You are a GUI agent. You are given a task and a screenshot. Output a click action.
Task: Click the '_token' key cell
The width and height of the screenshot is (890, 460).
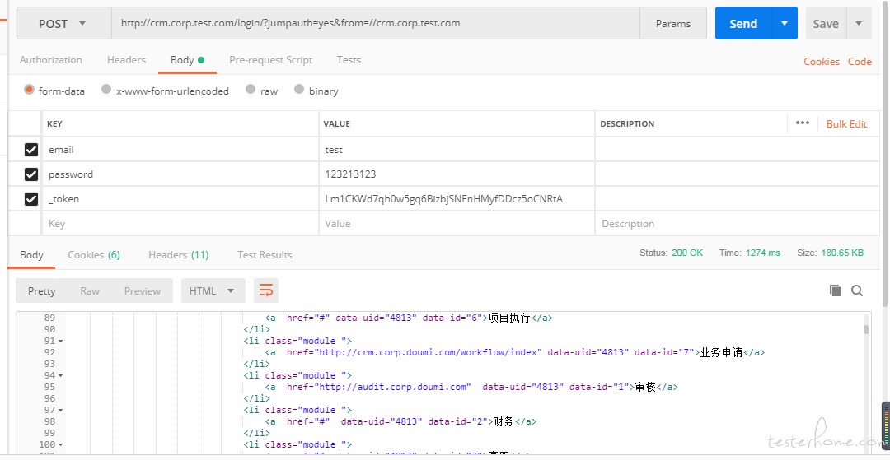[180, 199]
